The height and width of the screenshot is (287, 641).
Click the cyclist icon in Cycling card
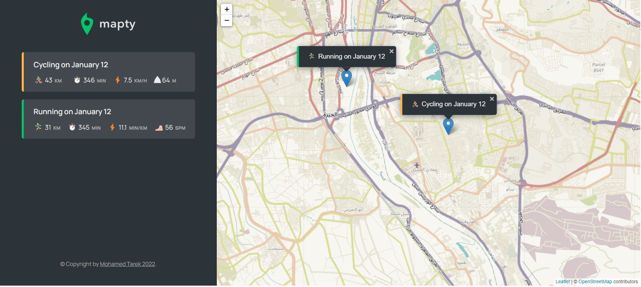(x=39, y=80)
